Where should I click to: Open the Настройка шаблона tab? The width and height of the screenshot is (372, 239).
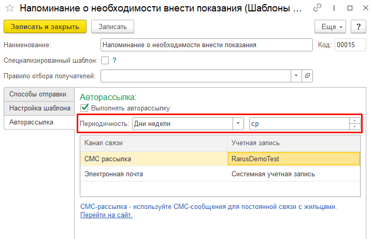39,108
